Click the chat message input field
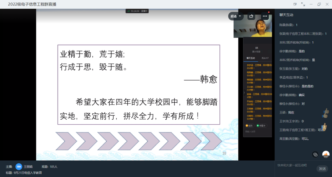The image size is (332, 177). (296, 165)
